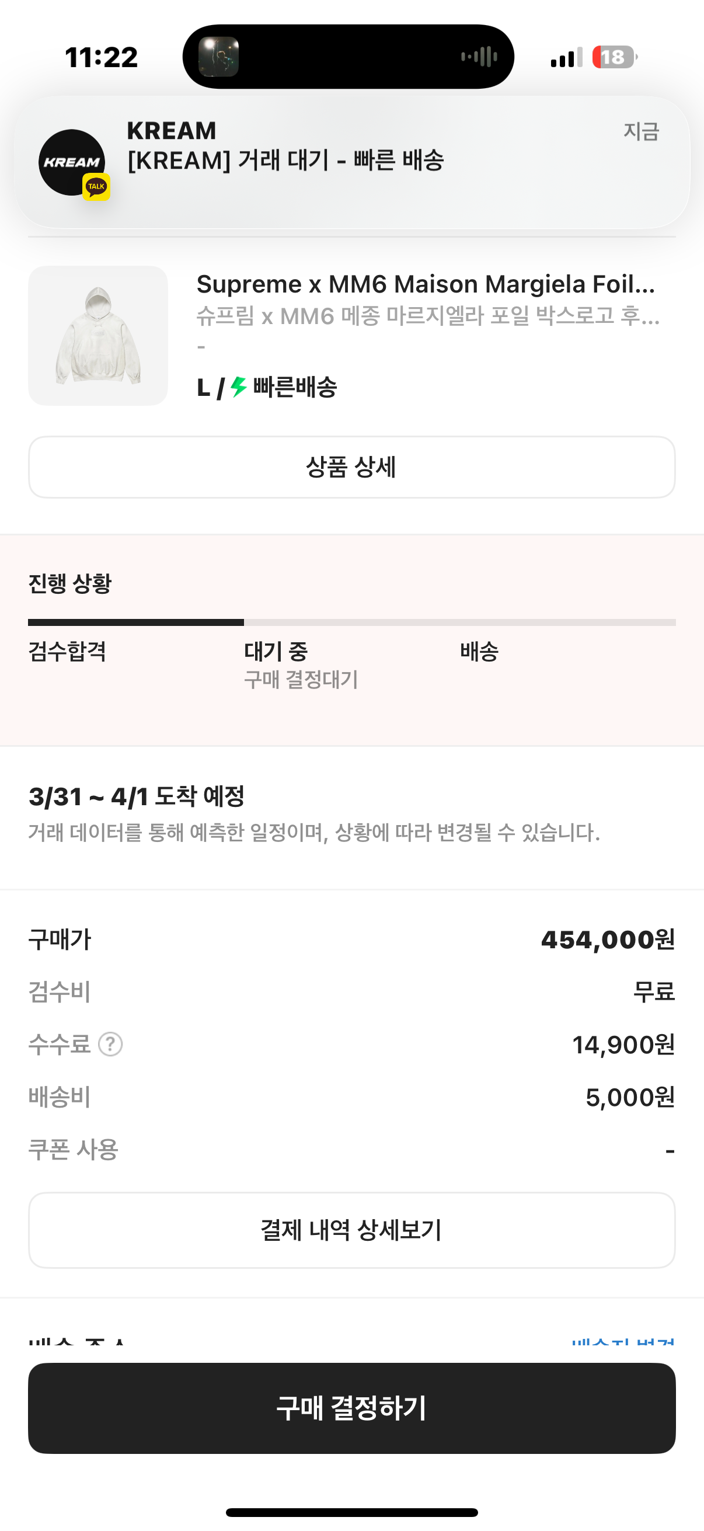Viewport: 704px width, 1531px height.
Task: Tap the cellular signal bars icon
Action: (x=566, y=58)
